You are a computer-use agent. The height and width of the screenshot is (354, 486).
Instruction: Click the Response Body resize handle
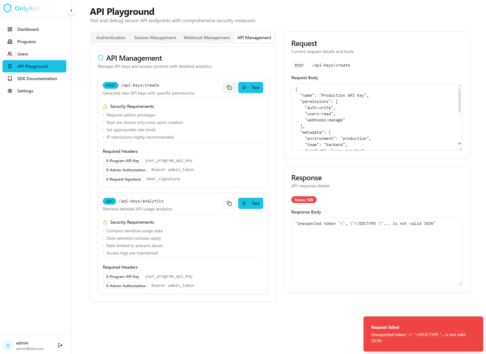click(460, 283)
